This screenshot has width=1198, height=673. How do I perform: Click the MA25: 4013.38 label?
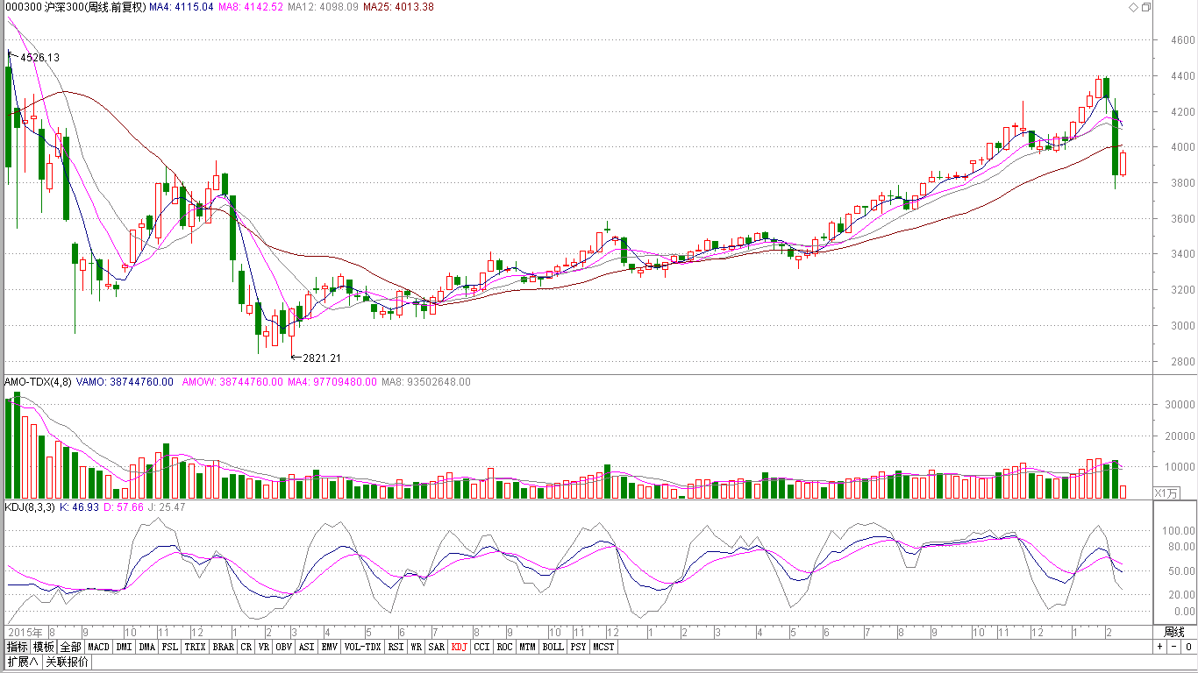click(398, 7)
